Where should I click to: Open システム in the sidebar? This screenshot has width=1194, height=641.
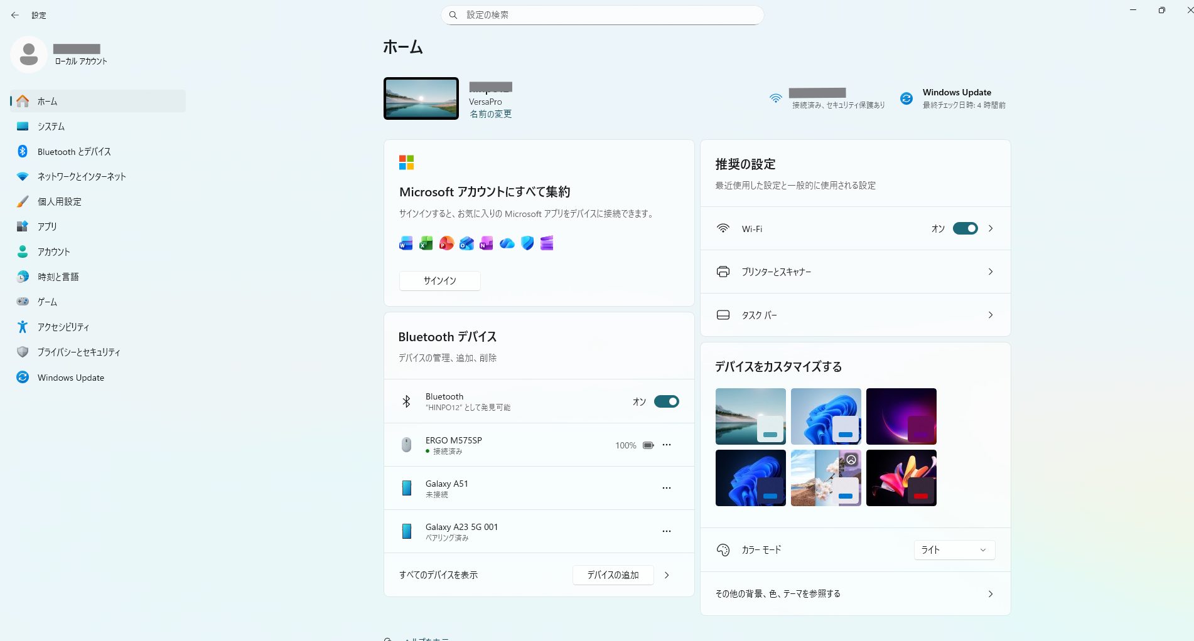pyautogui.click(x=51, y=127)
